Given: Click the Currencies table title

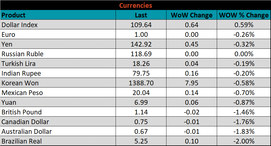Looking at the screenshot, I should click(135, 5).
